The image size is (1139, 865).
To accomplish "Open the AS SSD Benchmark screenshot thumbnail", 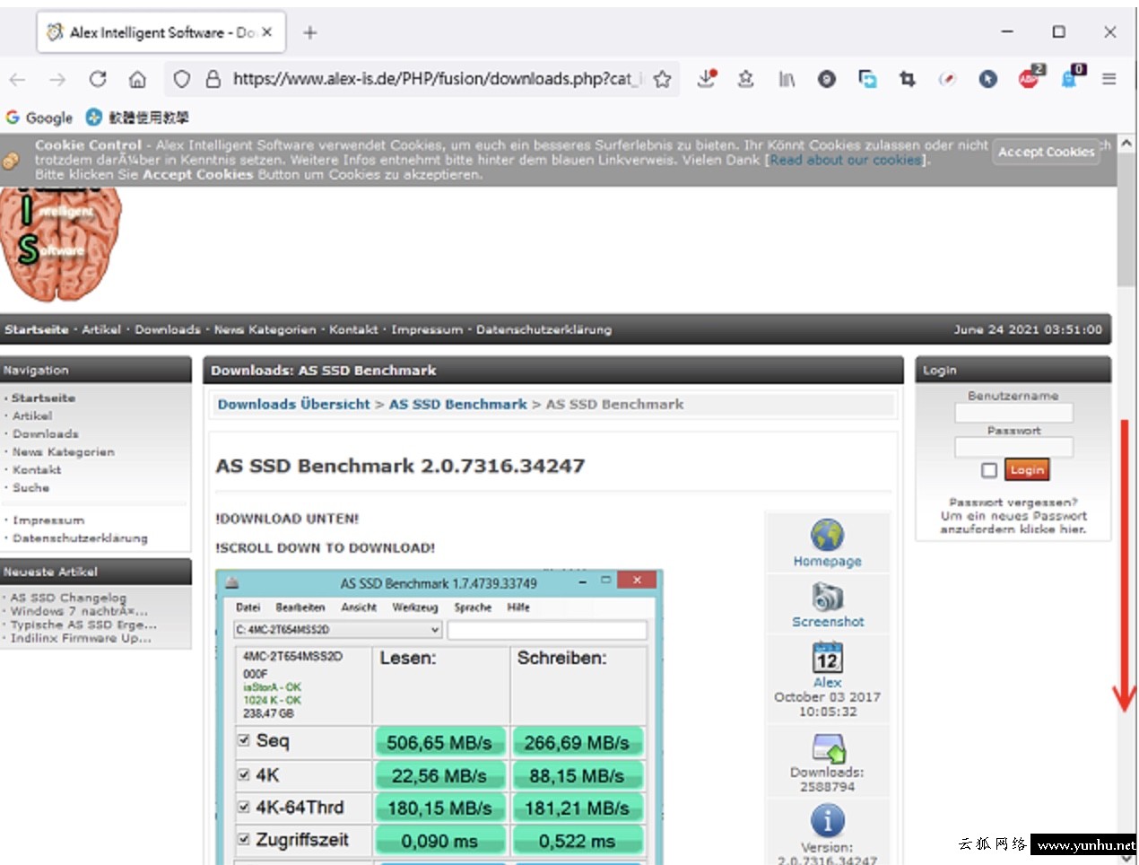I will click(439, 718).
